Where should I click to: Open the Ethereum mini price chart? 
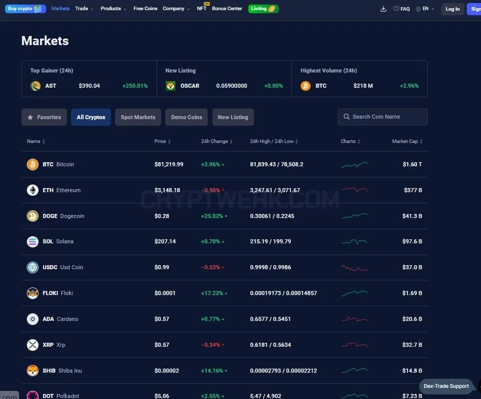(354, 190)
